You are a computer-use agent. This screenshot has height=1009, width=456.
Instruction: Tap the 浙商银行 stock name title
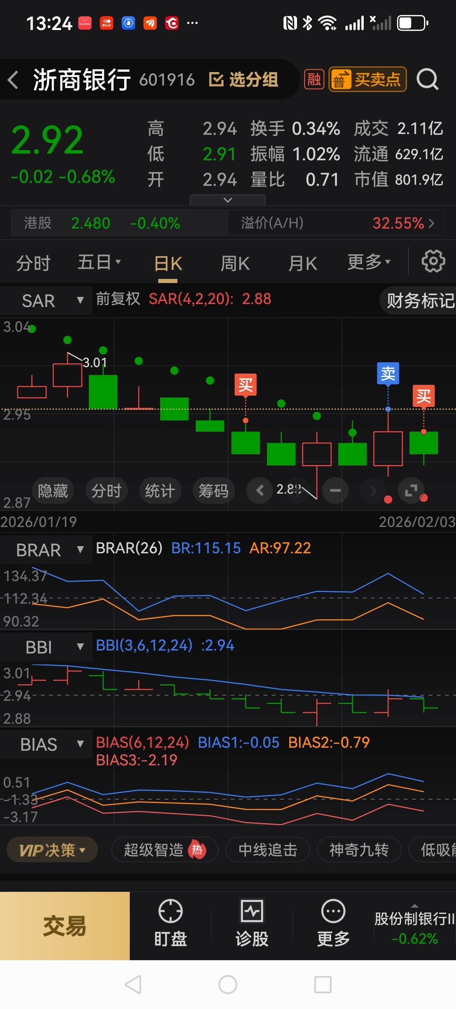(x=82, y=80)
